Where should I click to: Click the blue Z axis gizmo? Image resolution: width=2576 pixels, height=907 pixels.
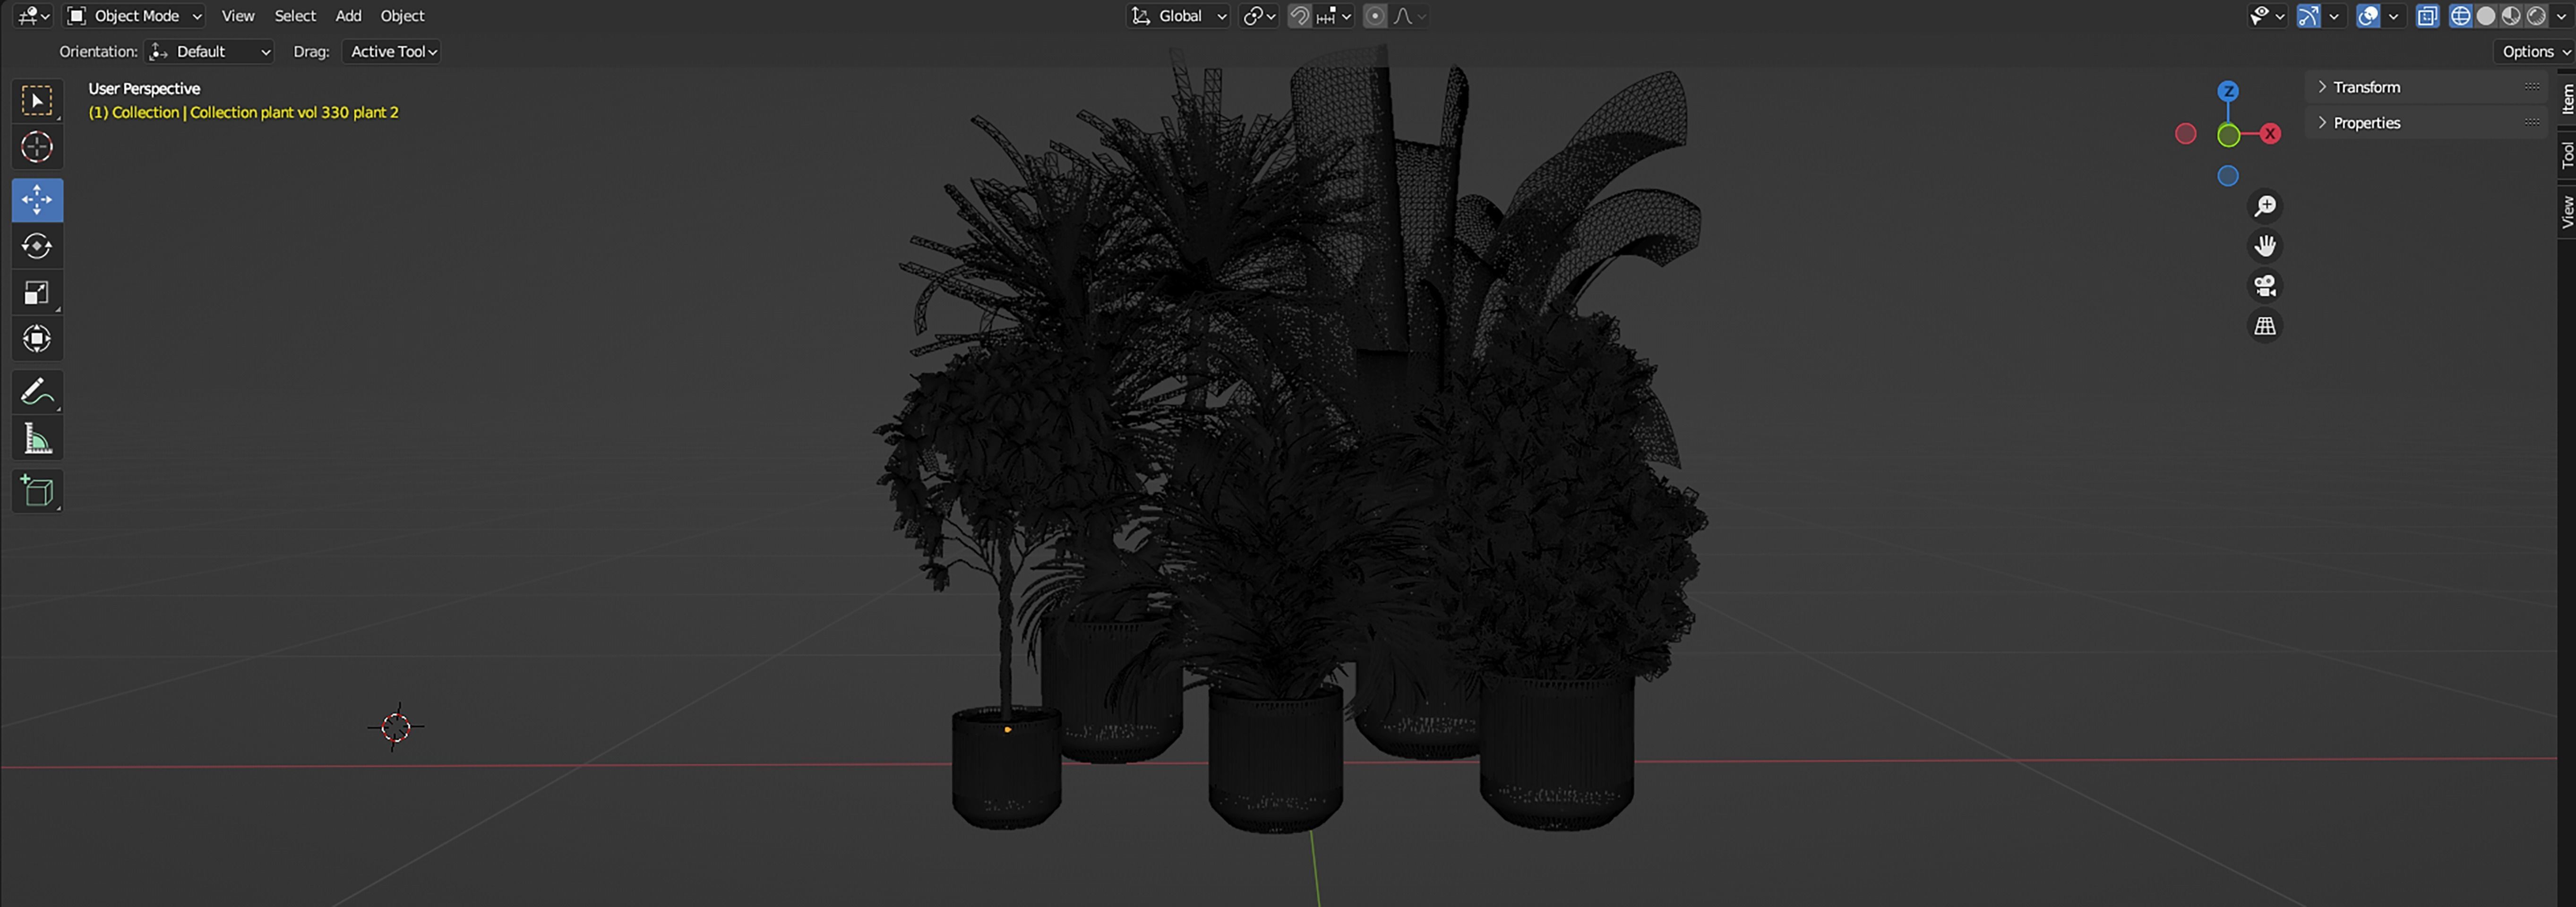pos(2228,92)
